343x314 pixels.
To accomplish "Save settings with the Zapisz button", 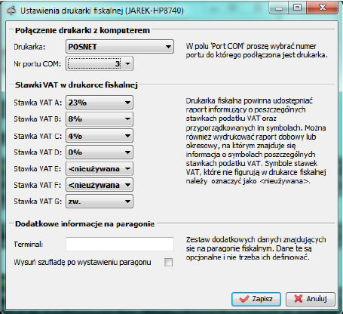I will (x=256, y=299).
